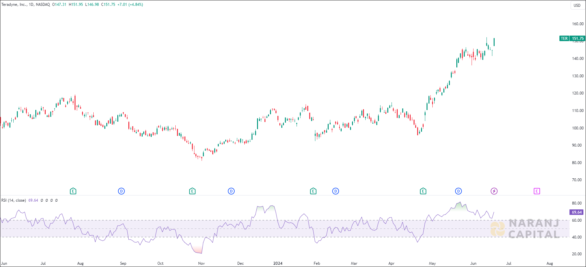Open the purple upcoming earnings E marker
586x267 pixels.
(x=537, y=191)
